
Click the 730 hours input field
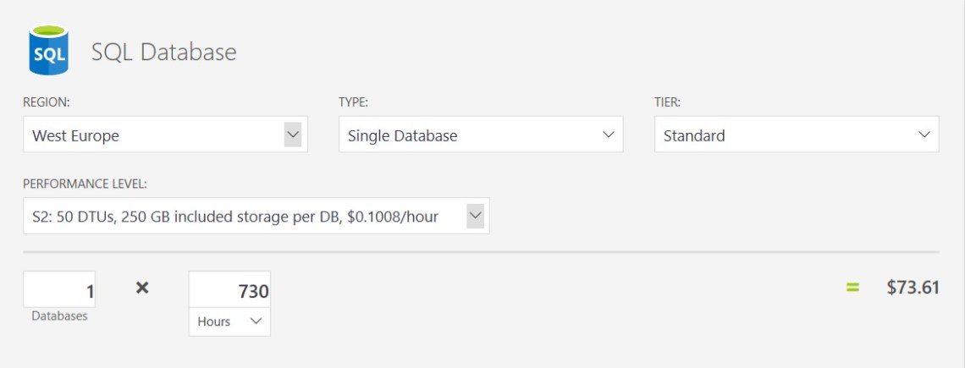(x=229, y=289)
